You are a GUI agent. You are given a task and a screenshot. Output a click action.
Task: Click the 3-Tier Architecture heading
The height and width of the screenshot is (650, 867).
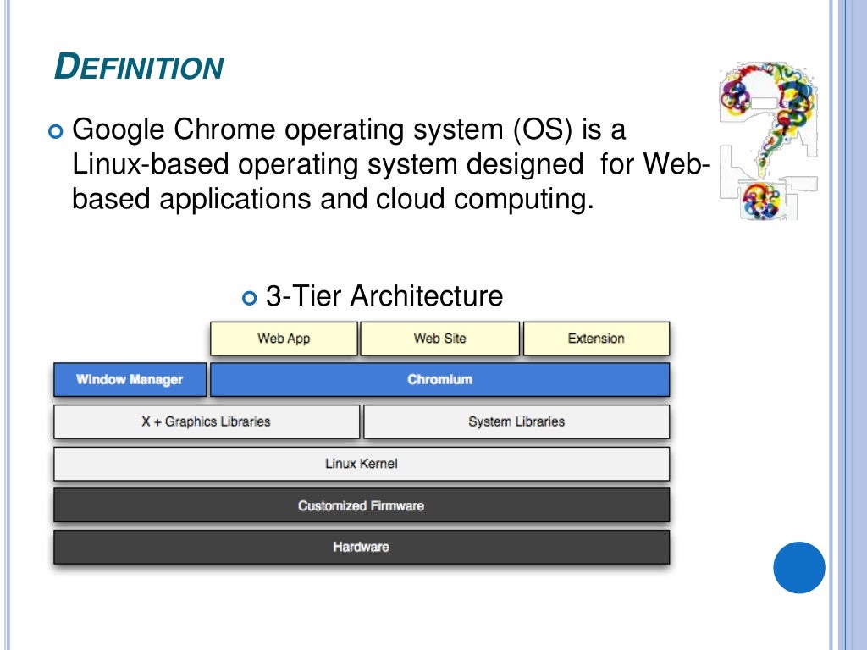coord(384,295)
